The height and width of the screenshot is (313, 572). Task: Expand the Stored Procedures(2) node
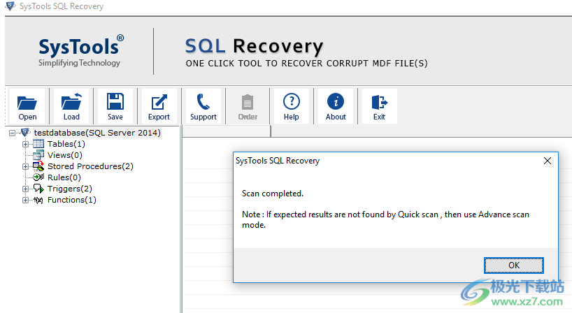tap(25, 166)
